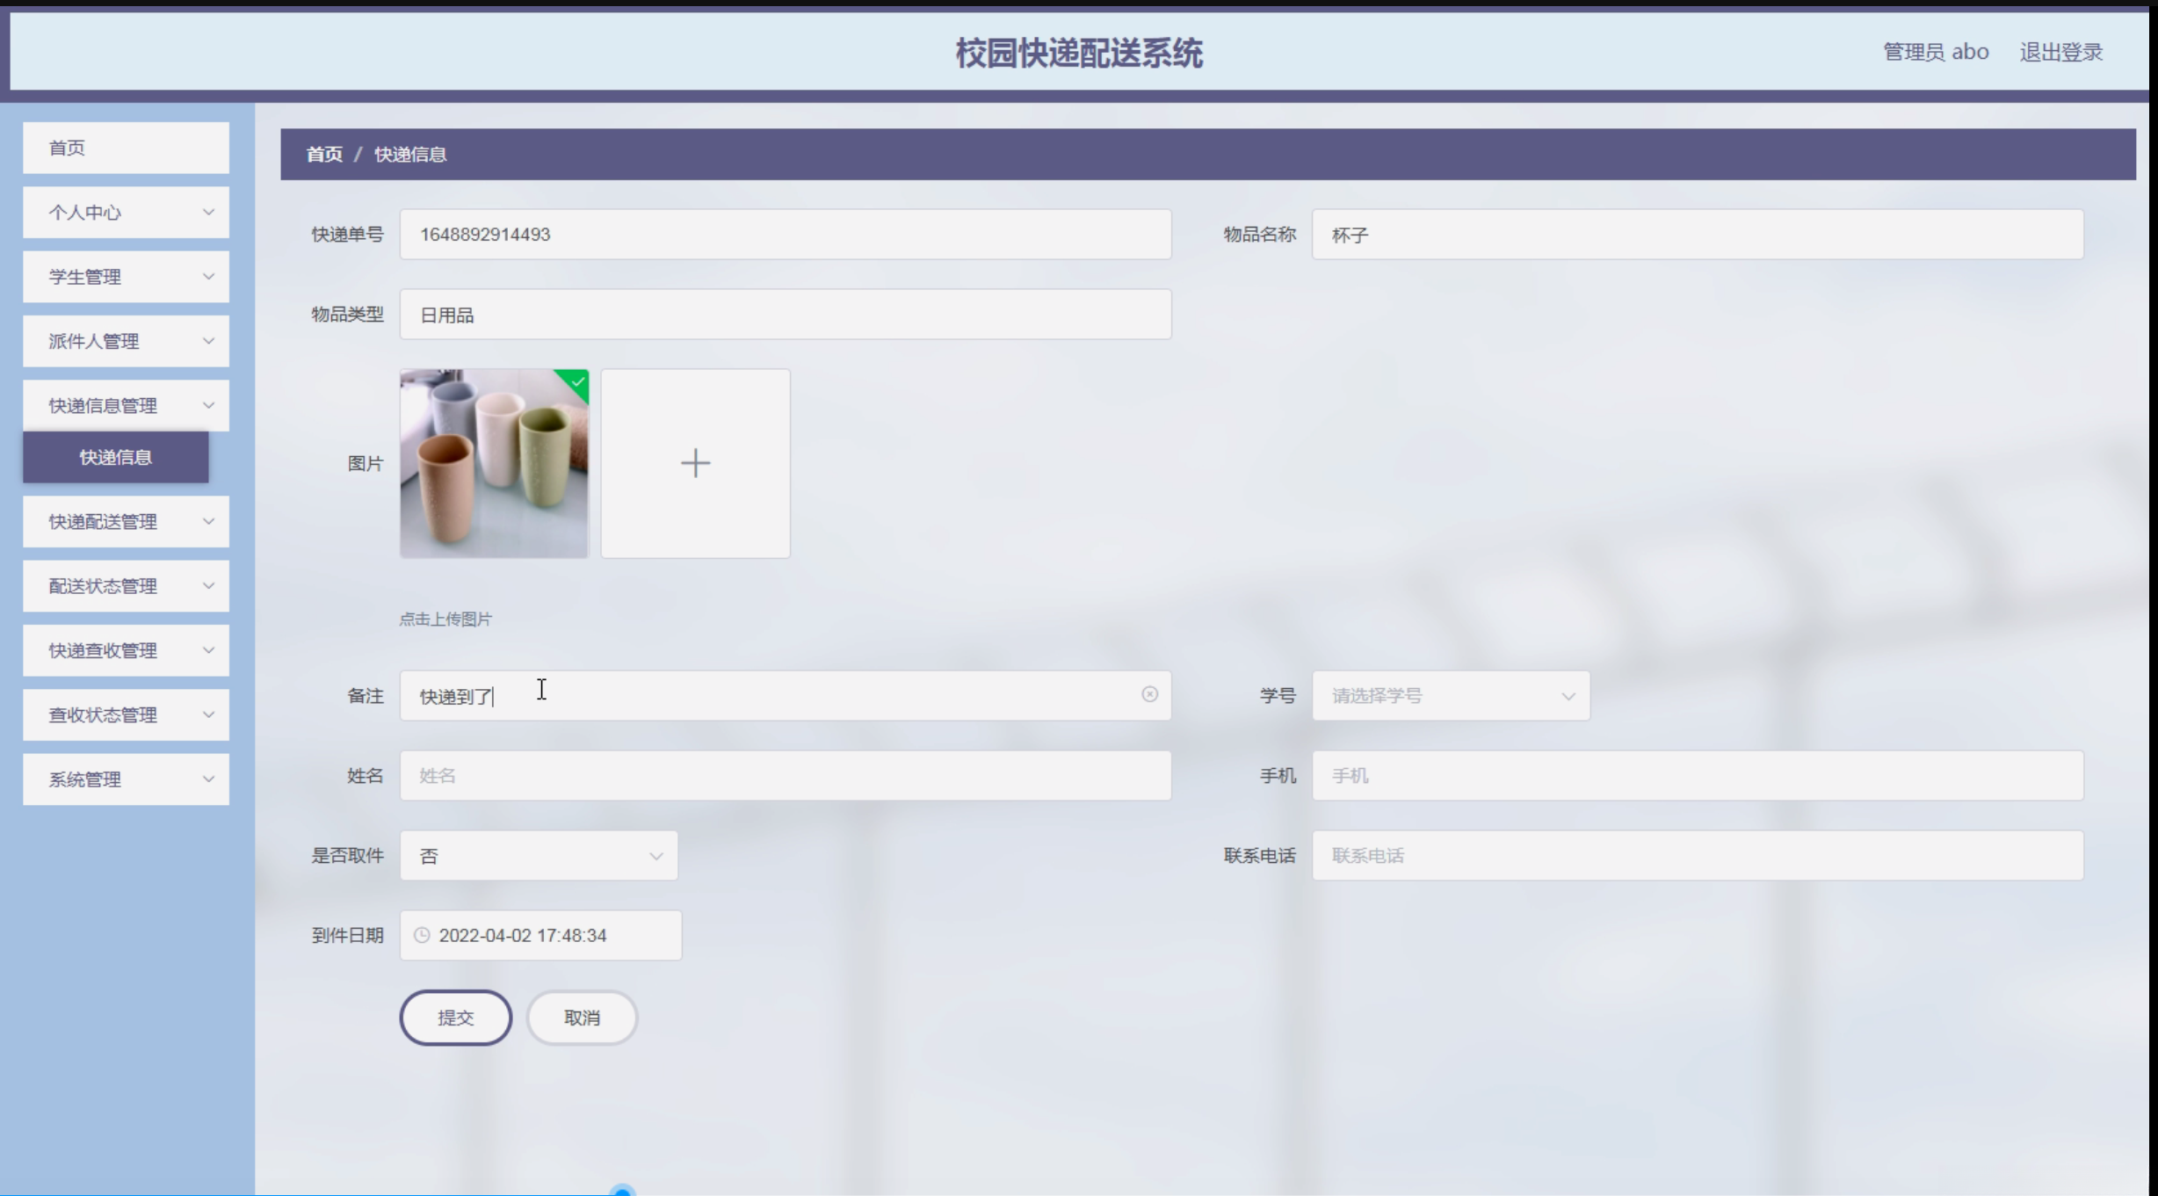Expand 派件人管理 chevron in sidebar
The height and width of the screenshot is (1196, 2158).
[208, 341]
